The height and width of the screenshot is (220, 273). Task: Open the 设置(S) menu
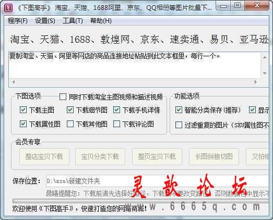point(45,21)
